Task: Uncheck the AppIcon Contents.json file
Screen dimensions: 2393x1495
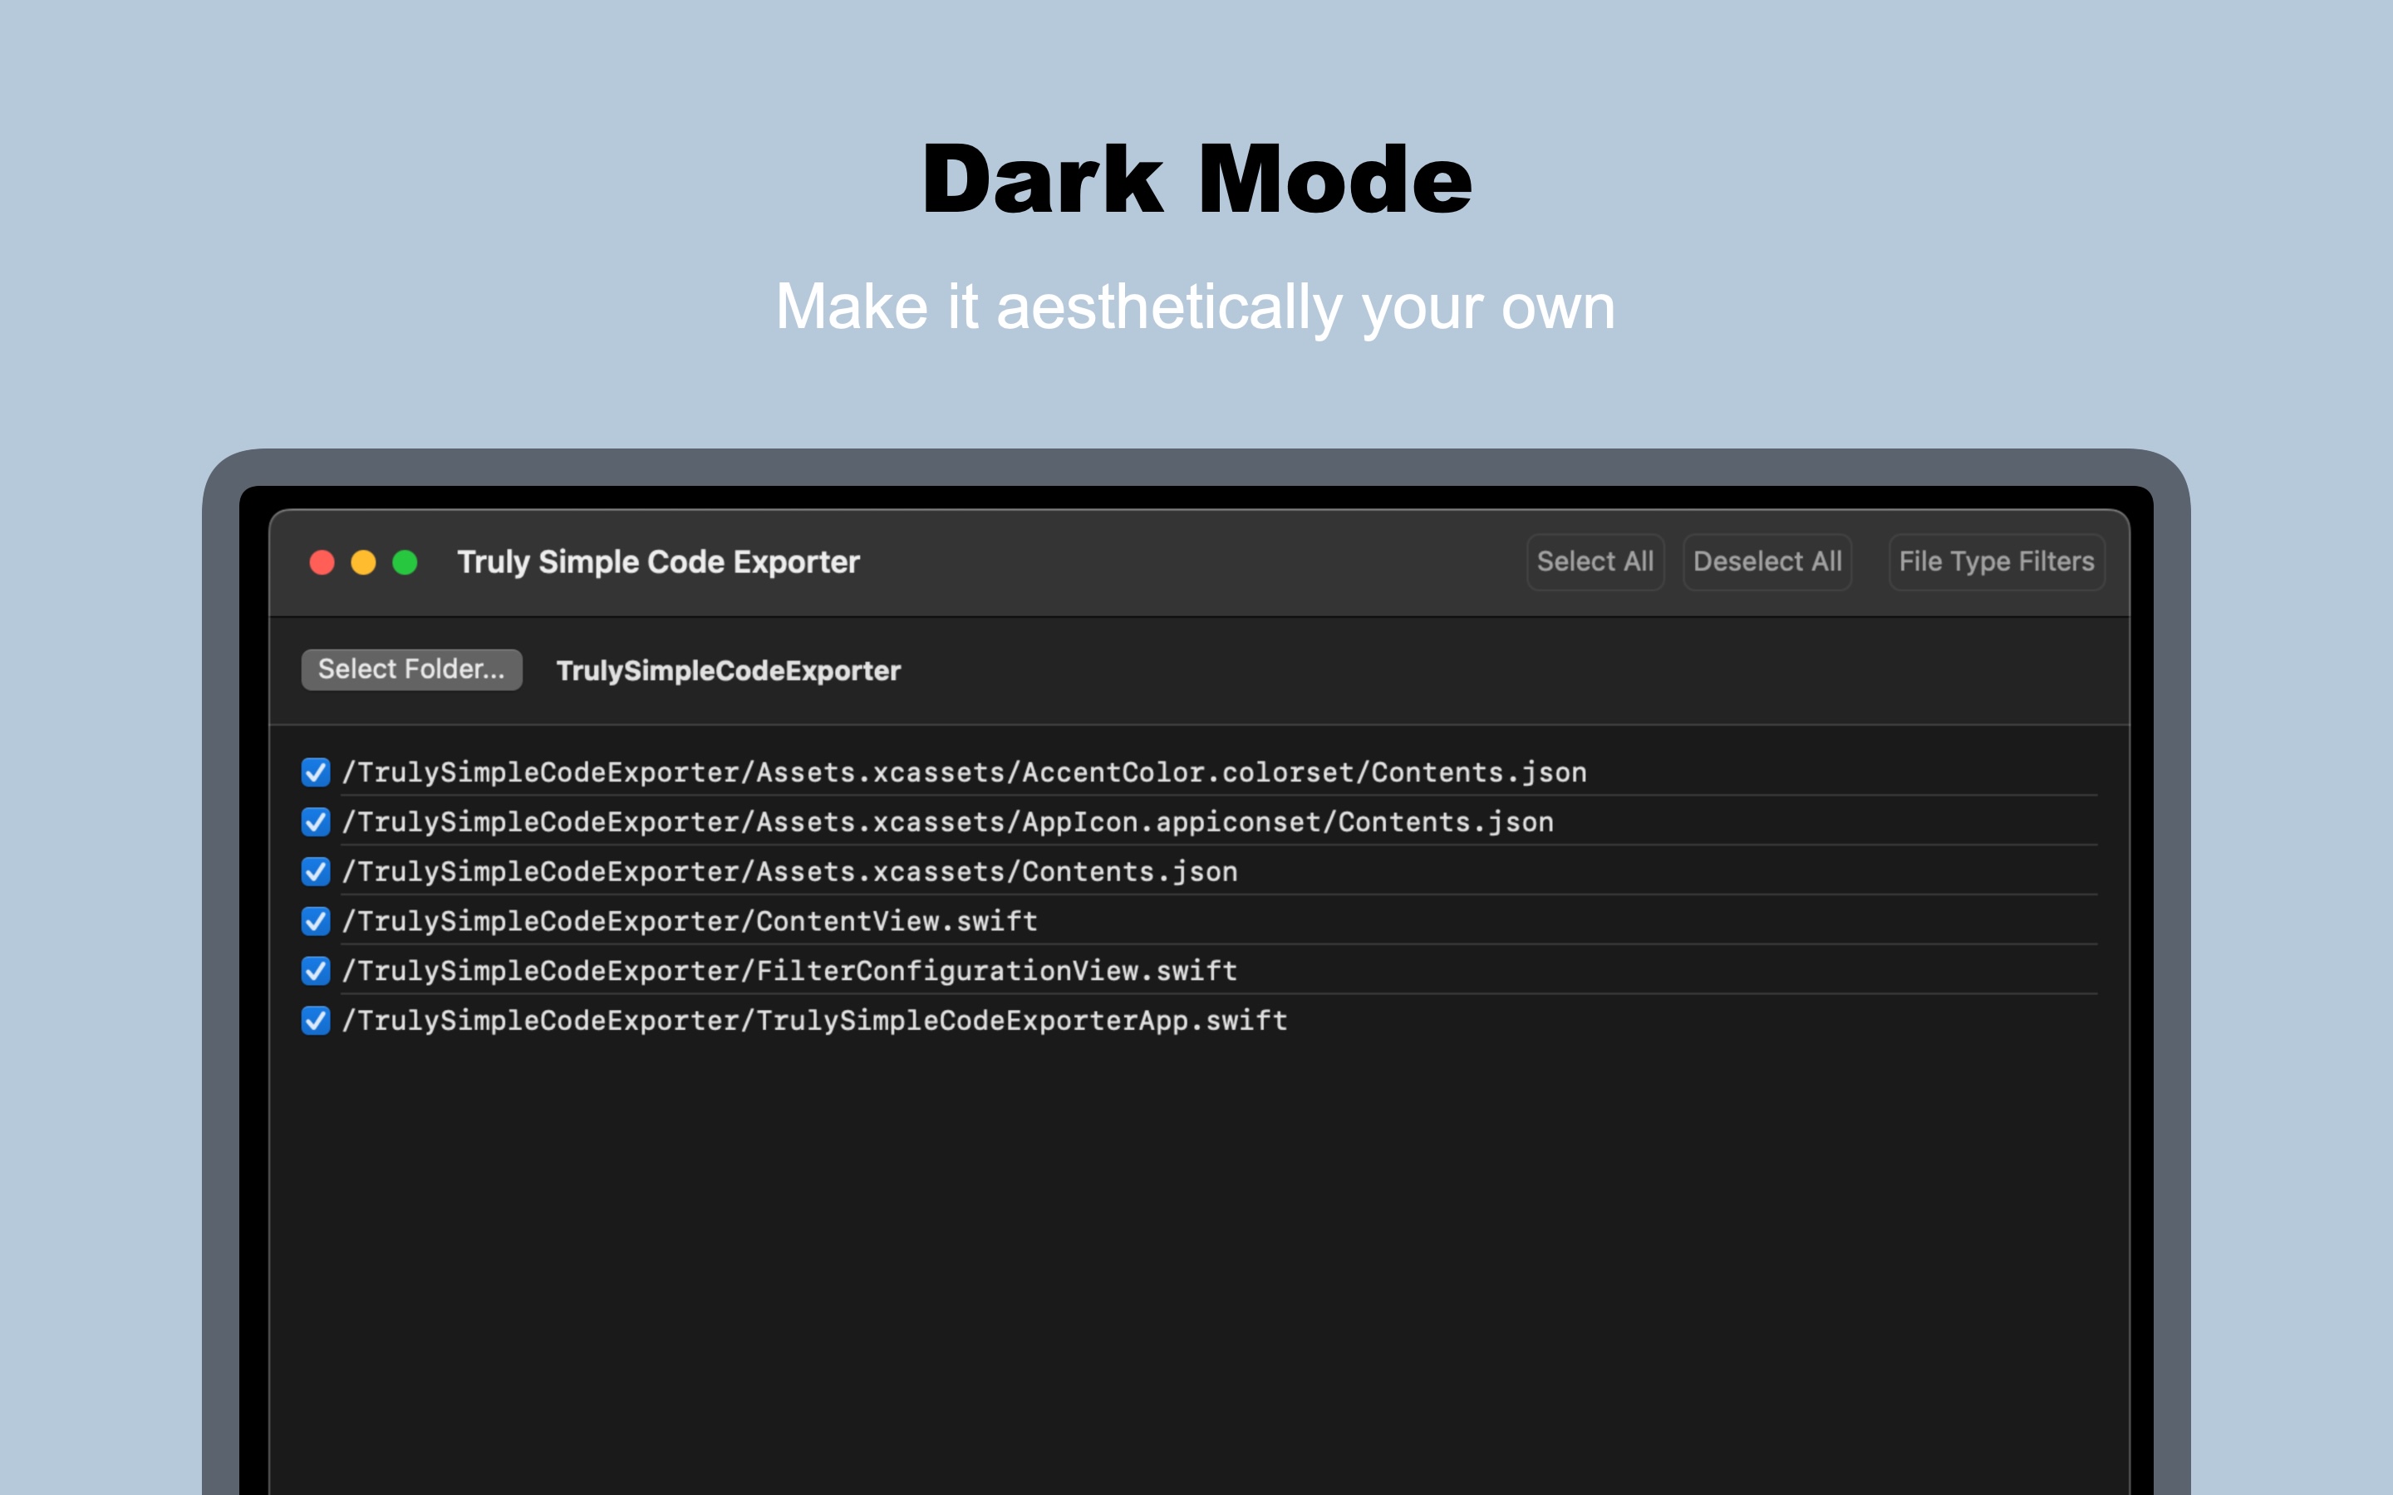Action: click(x=314, y=821)
